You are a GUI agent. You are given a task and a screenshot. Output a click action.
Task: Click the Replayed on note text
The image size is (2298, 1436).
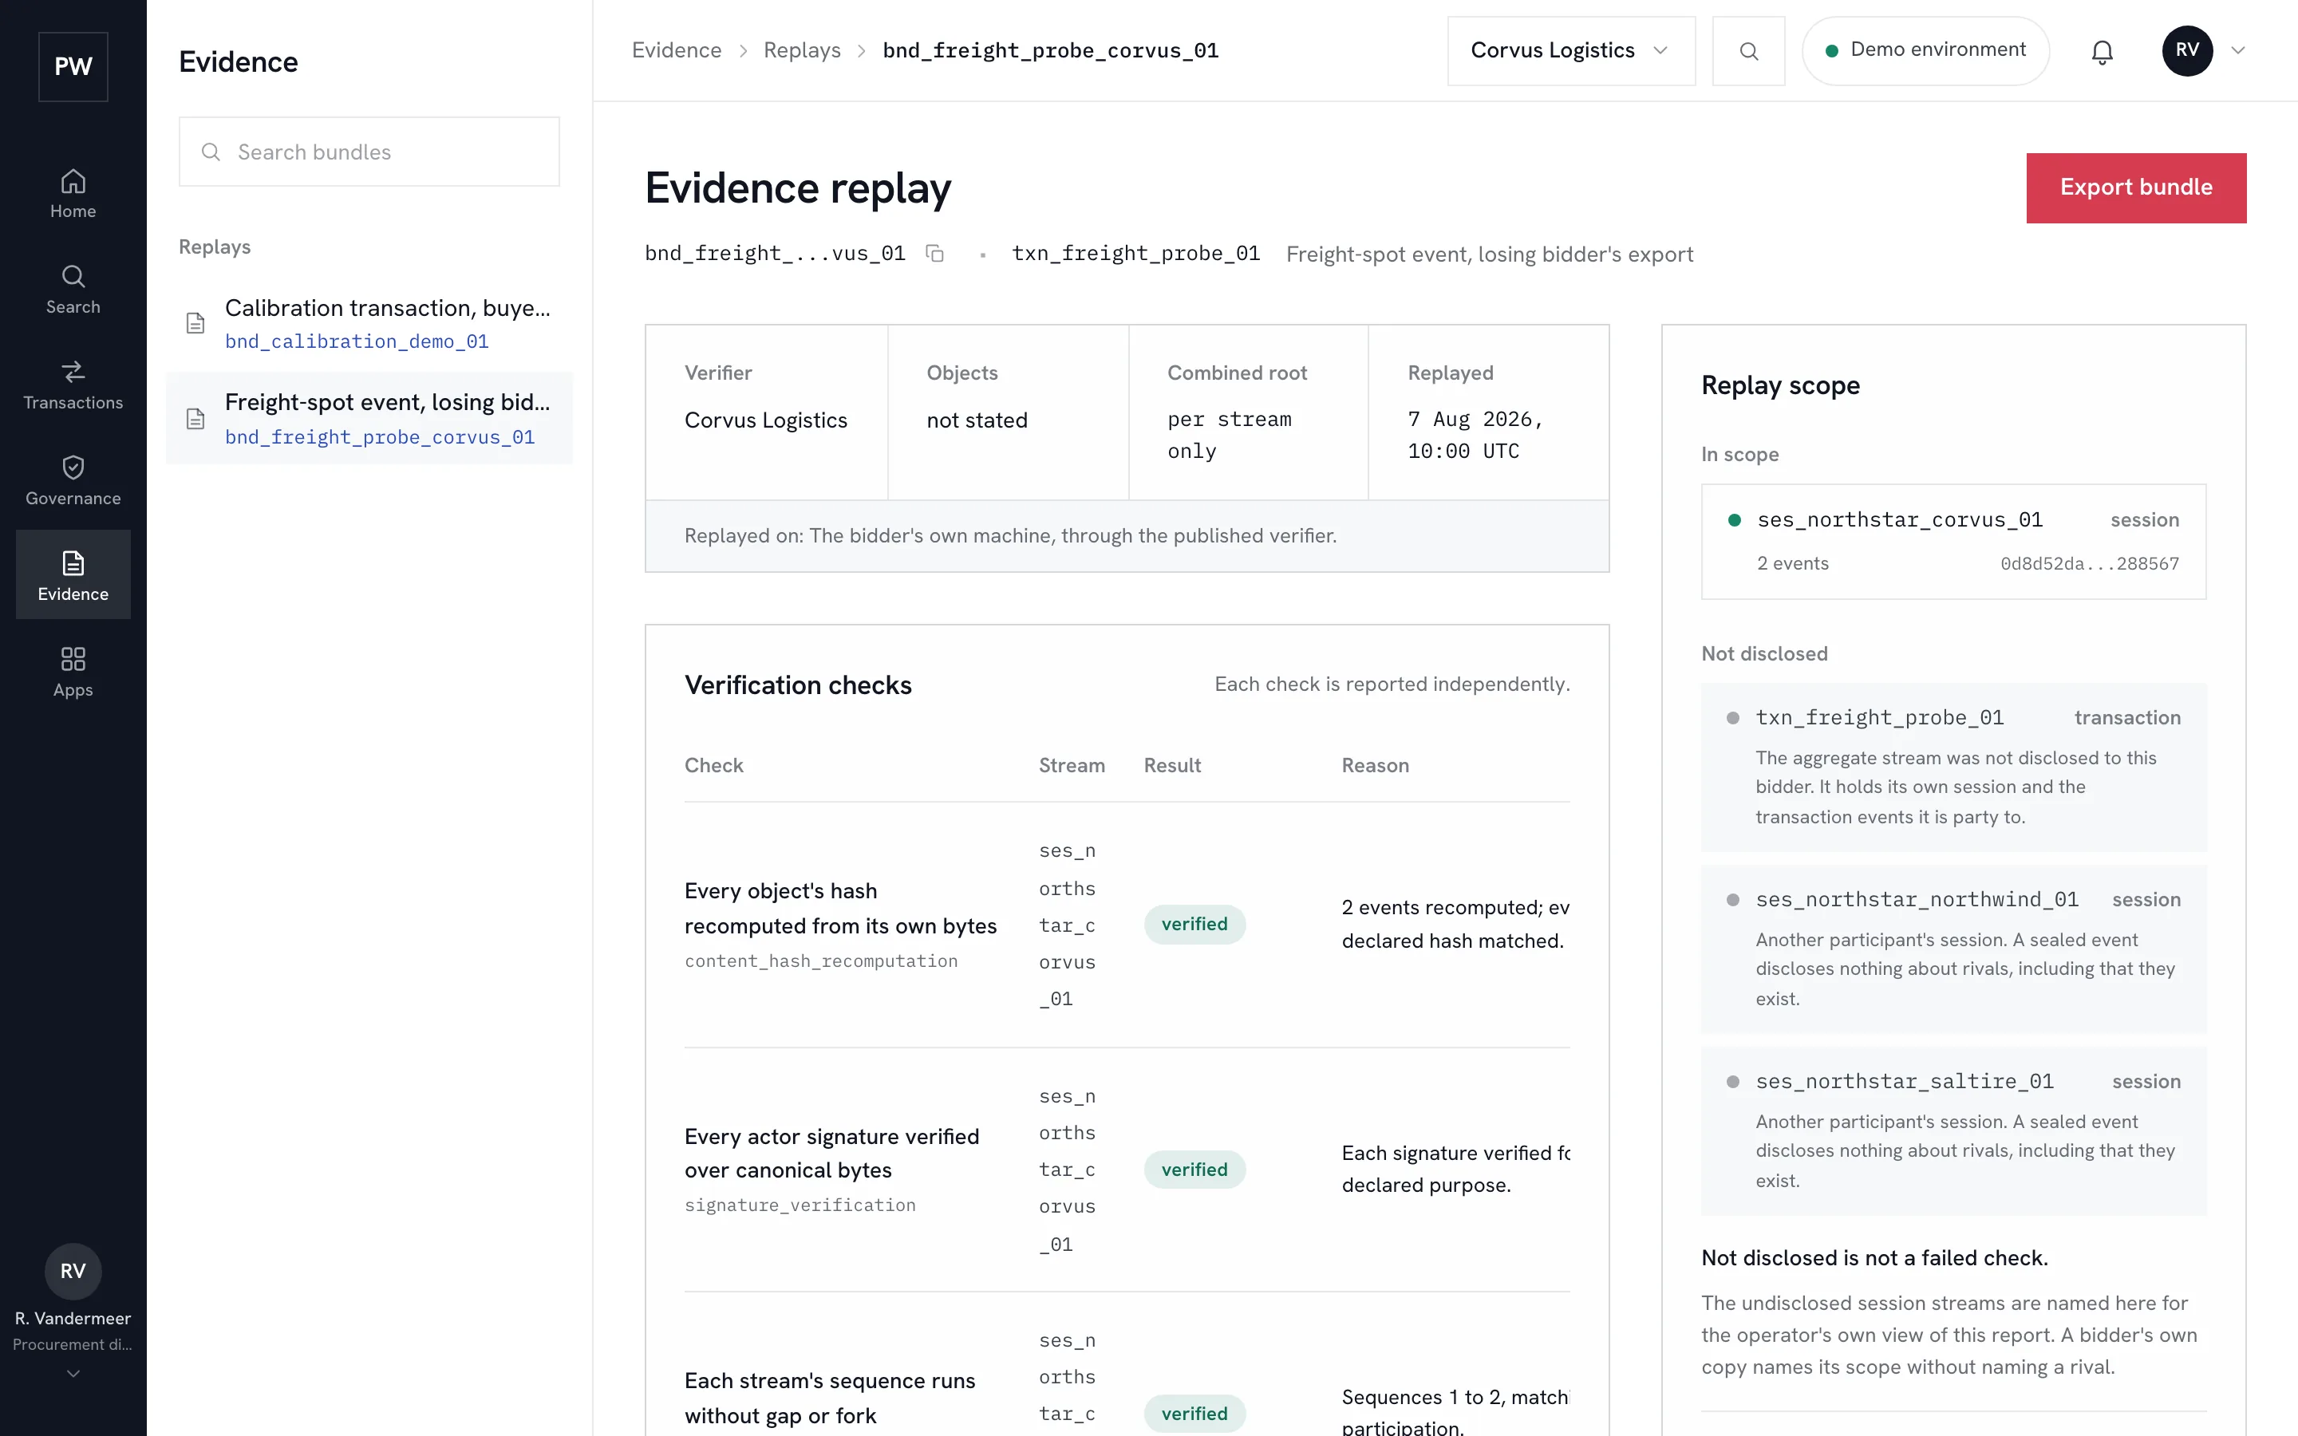(1010, 535)
